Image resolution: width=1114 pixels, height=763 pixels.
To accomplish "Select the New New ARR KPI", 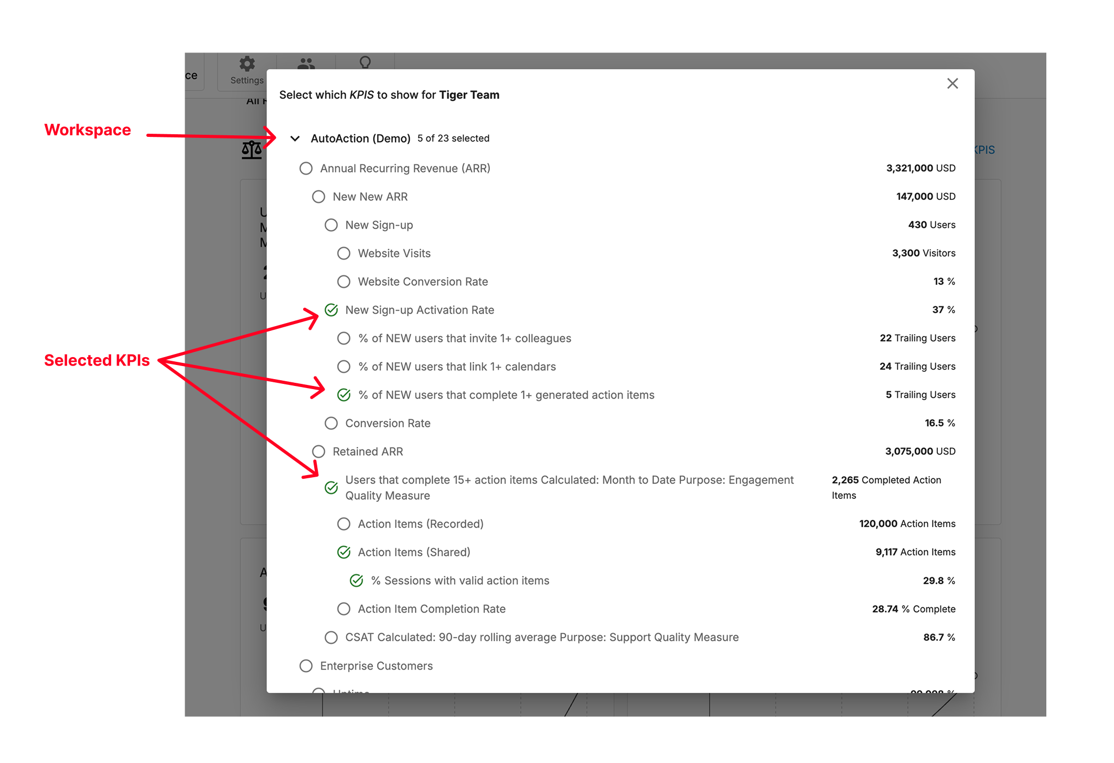I will [318, 197].
